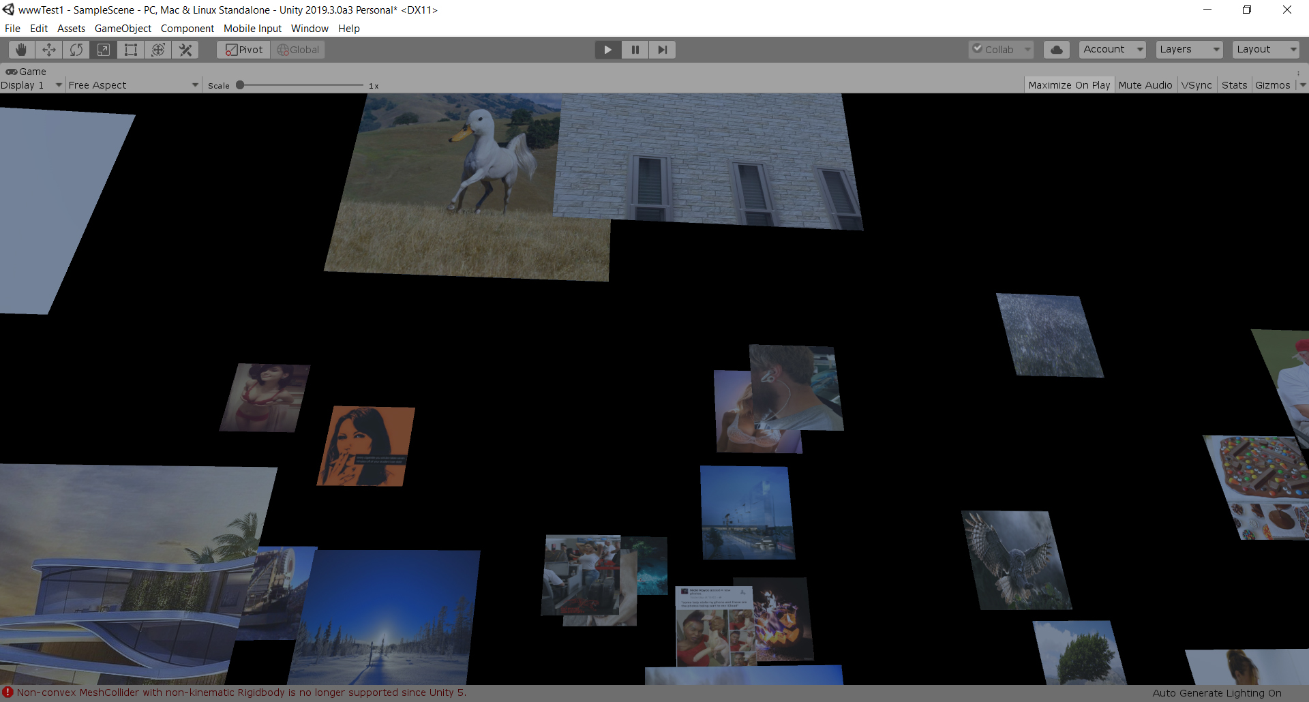This screenshot has width=1309, height=702.
Task: Open the GameObject menu
Action: pyautogui.click(x=123, y=29)
